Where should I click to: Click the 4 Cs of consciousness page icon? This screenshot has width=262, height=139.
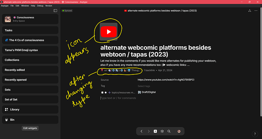tap(6, 40)
